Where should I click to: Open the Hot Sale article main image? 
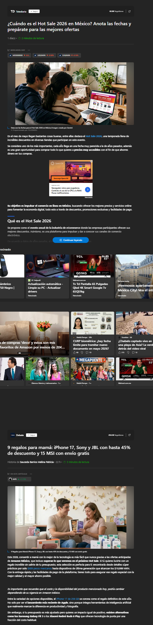tap(71, 93)
